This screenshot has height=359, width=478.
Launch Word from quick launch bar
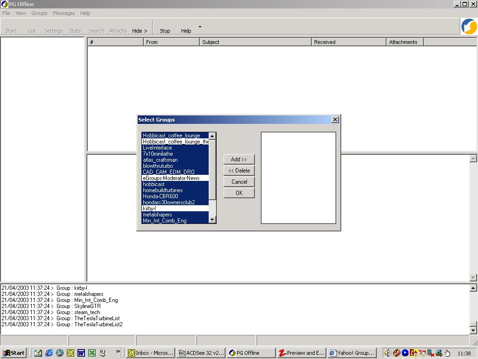[81, 353]
